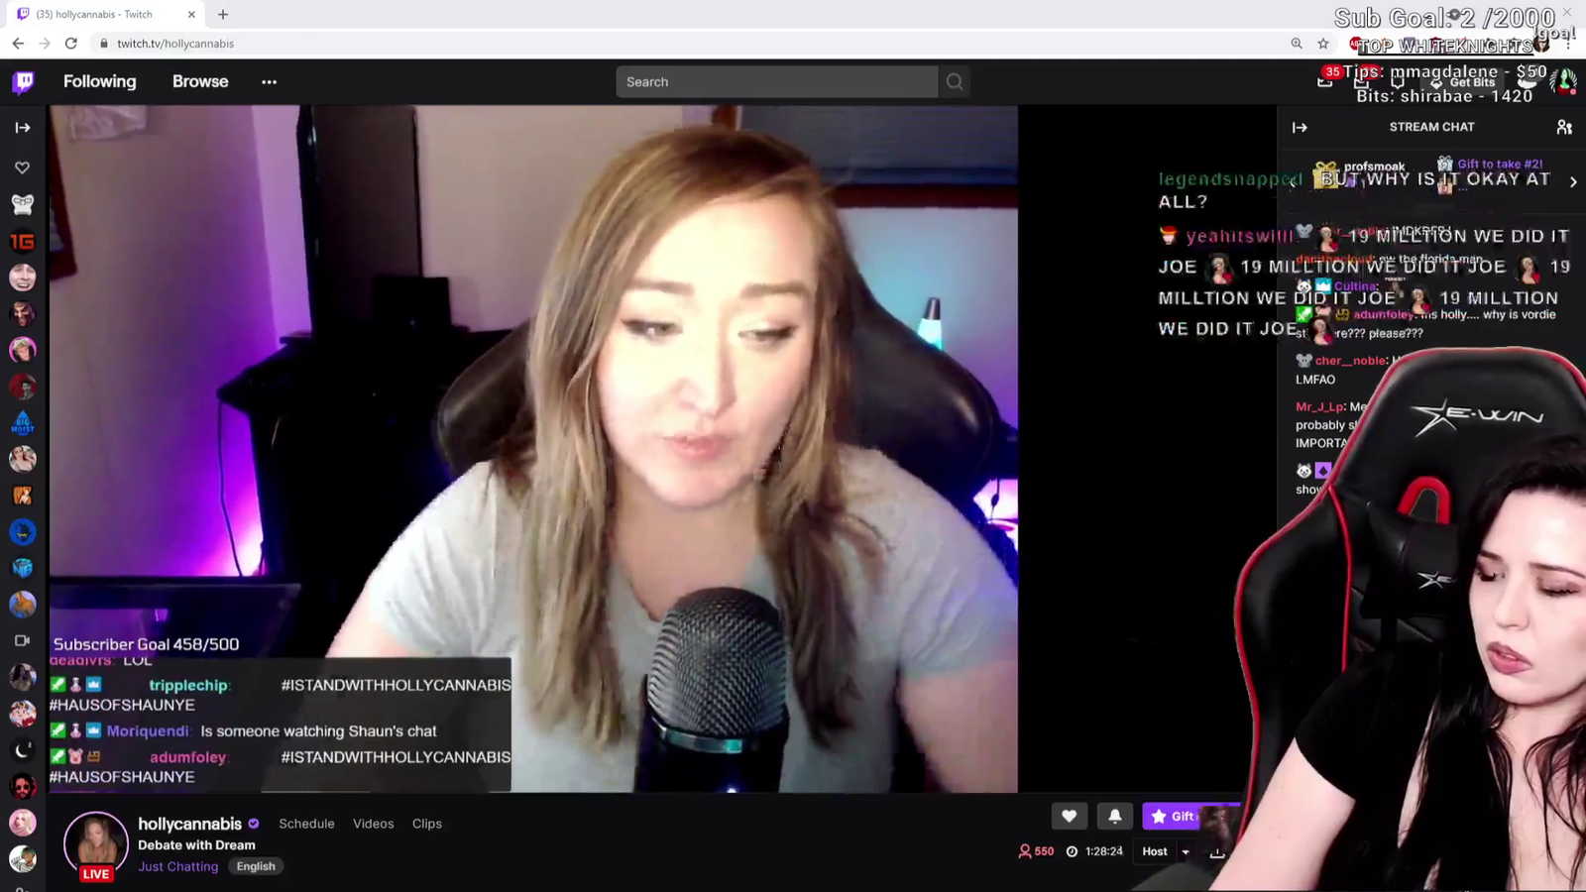Click the Mr_J_Lp username in chat
This screenshot has width=1586, height=892.
pyautogui.click(x=1319, y=406)
